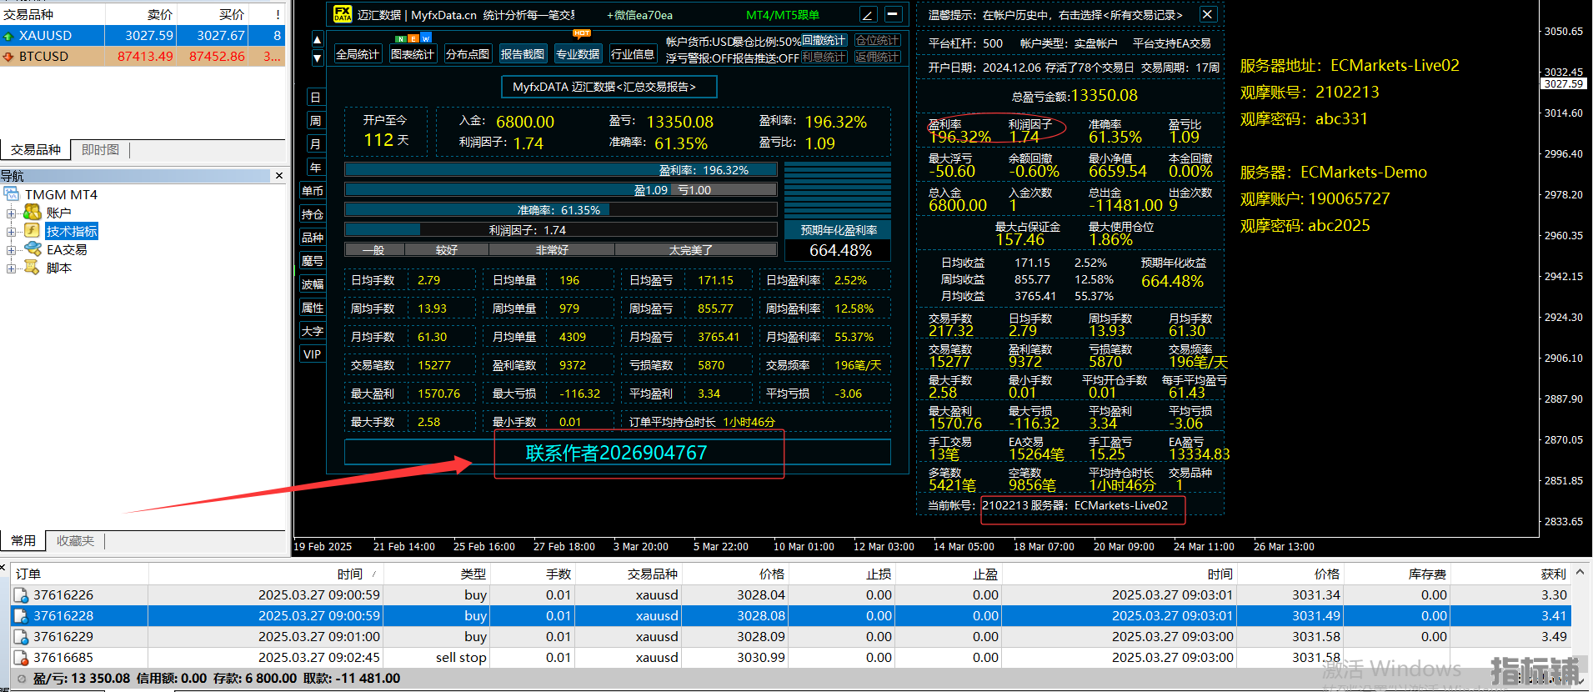Expand the 账户 tree node
The image size is (1593, 692).
pyautogui.click(x=11, y=213)
